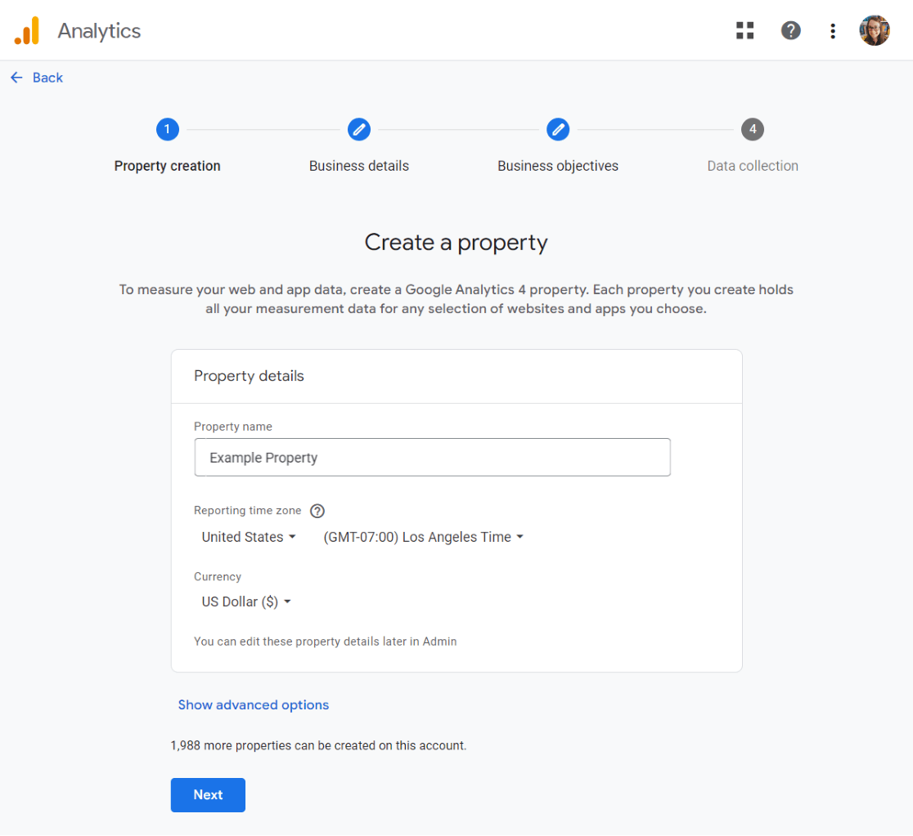Open the help question mark icon
913x836 pixels.
[790, 31]
